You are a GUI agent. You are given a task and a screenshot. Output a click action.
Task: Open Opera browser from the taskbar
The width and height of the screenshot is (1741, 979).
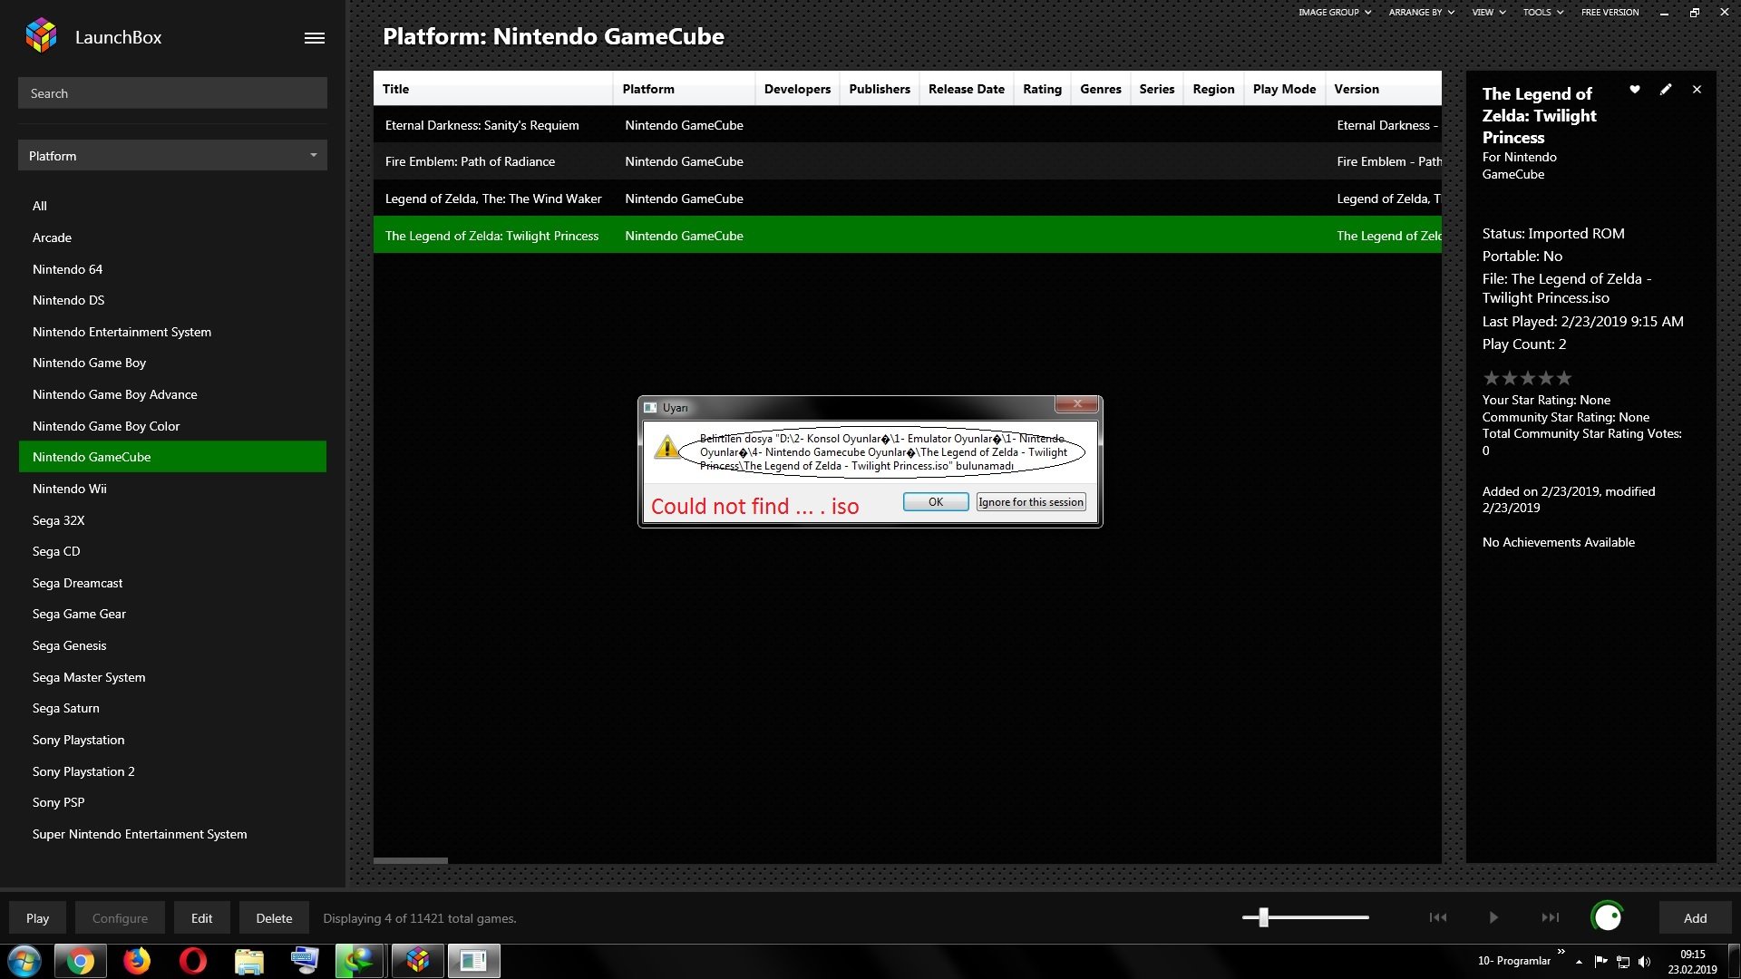point(192,961)
